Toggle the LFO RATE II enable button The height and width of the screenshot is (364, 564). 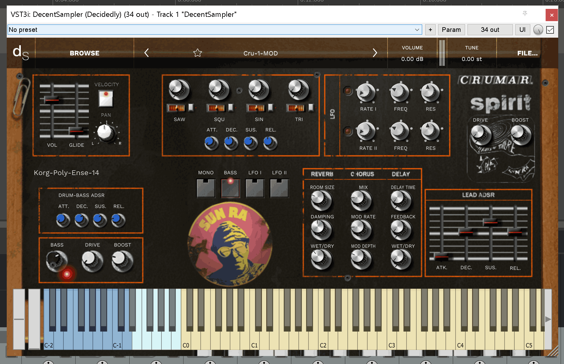coord(348,131)
